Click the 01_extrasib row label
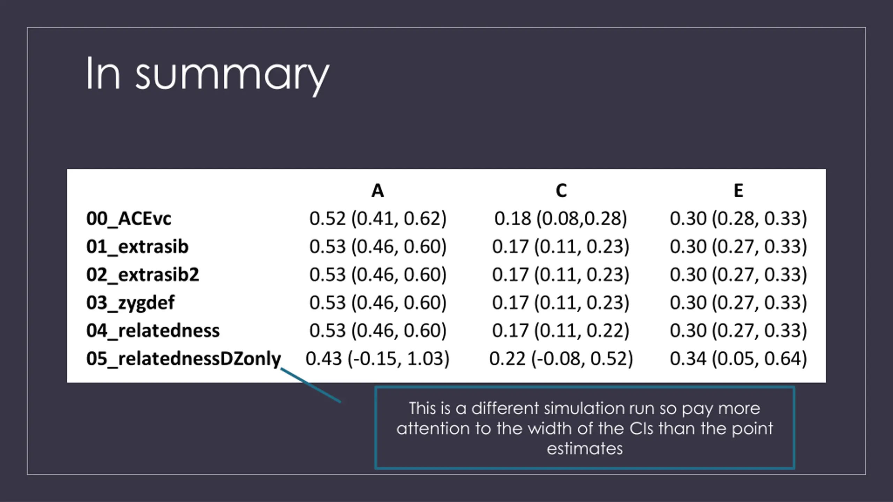 pos(137,247)
